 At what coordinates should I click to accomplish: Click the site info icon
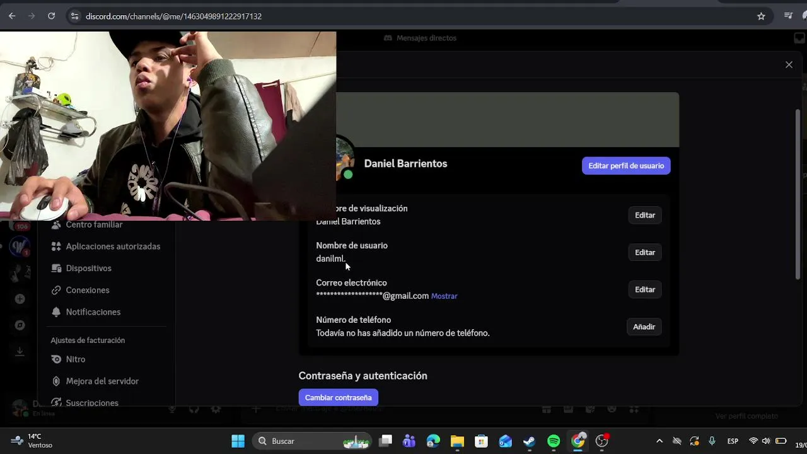tap(74, 16)
